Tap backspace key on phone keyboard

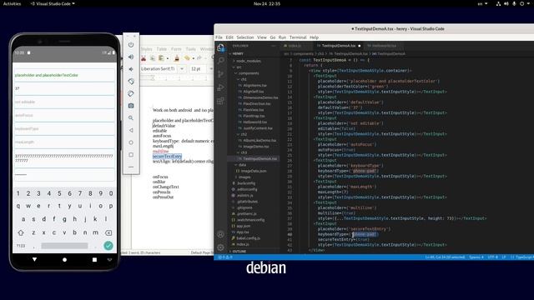[108, 232]
